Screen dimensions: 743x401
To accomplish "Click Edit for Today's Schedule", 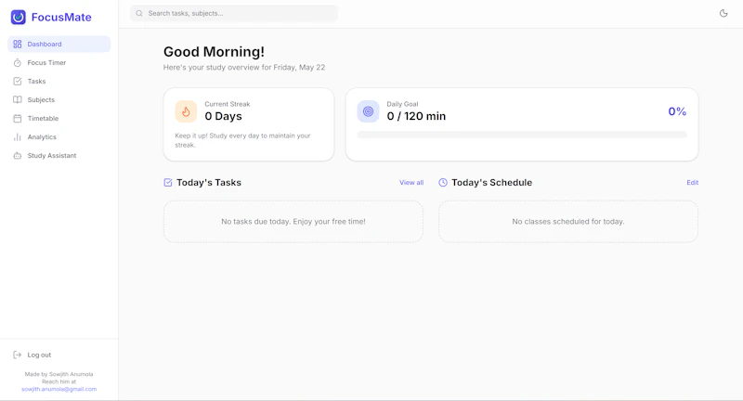I will point(692,182).
